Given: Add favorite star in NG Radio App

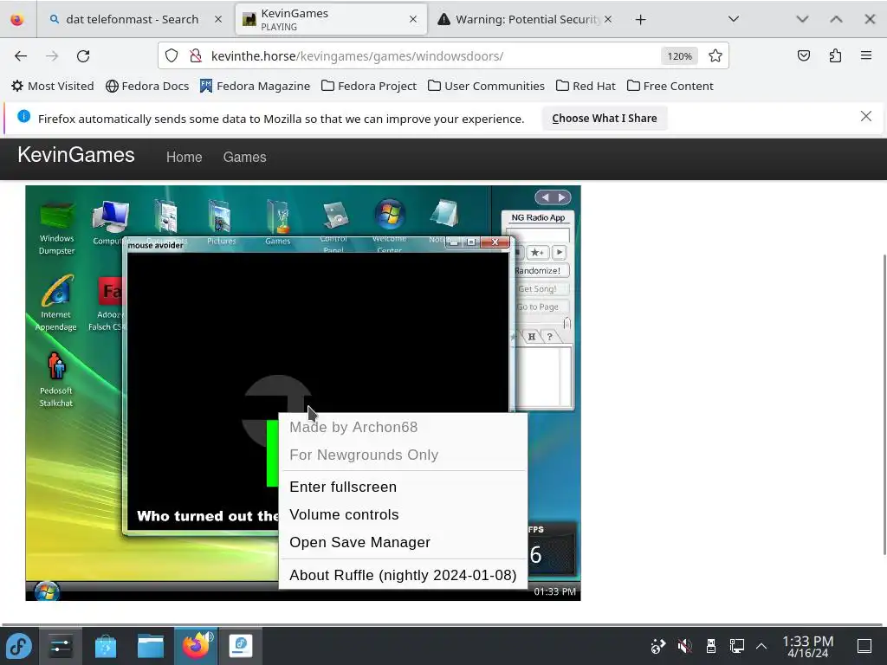Looking at the screenshot, I should 537,252.
